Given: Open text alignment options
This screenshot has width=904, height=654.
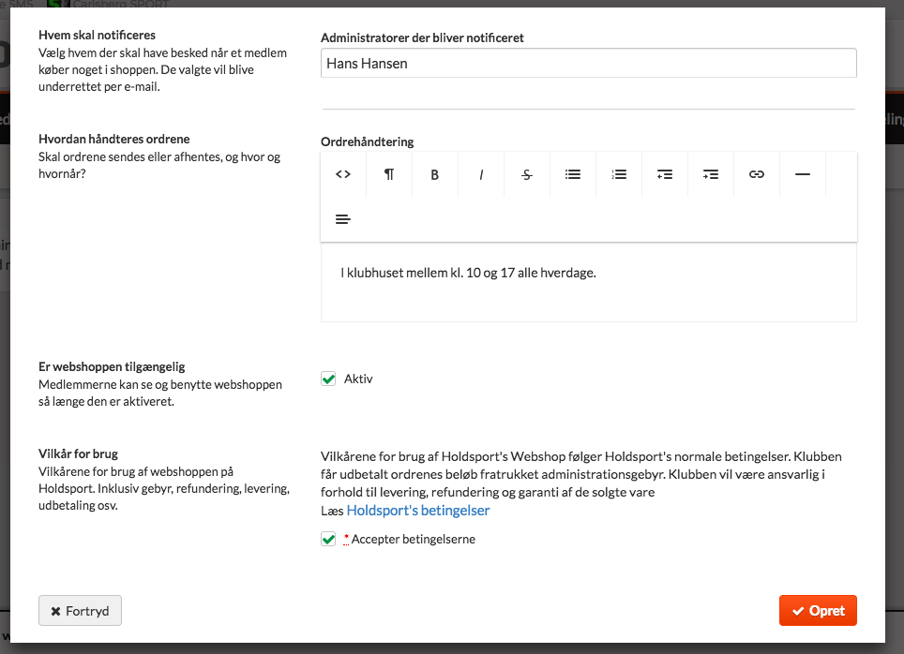Looking at the screenshot, I should pos(343,219).
